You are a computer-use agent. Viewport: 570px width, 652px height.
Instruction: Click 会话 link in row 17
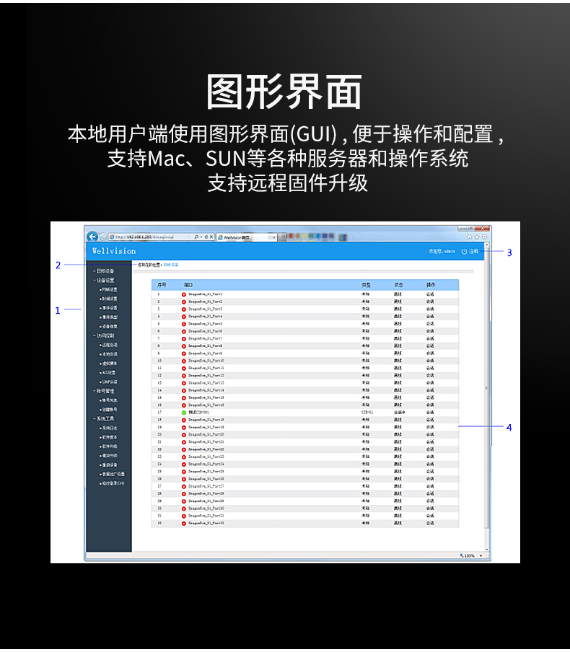430,413
